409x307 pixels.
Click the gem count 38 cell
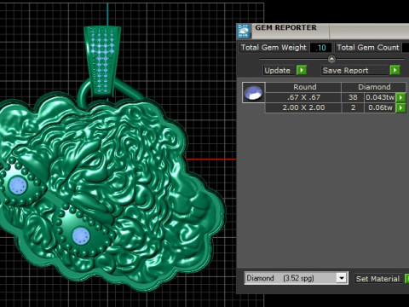[353, 97]
